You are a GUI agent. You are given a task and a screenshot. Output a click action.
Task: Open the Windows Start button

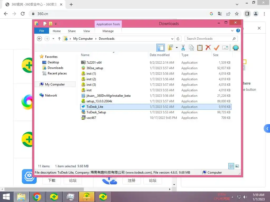(x=6, y=197)
